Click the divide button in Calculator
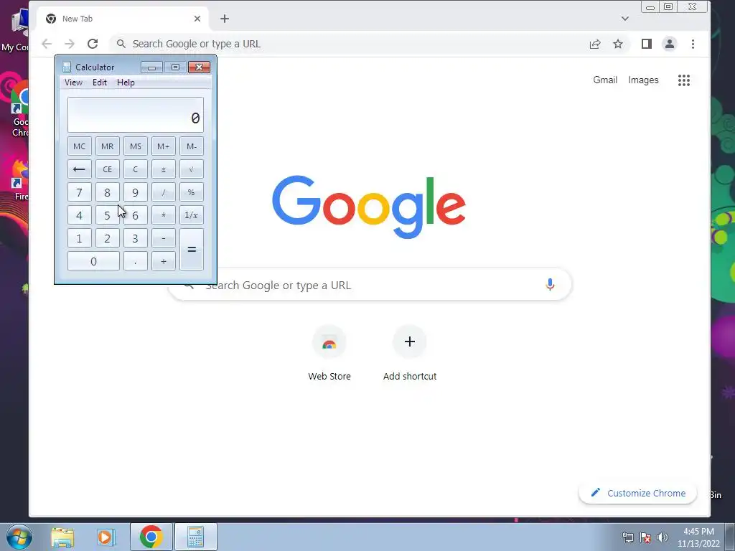Image resolution: width=735 pixels, height=551 pixels. (163, 192)
